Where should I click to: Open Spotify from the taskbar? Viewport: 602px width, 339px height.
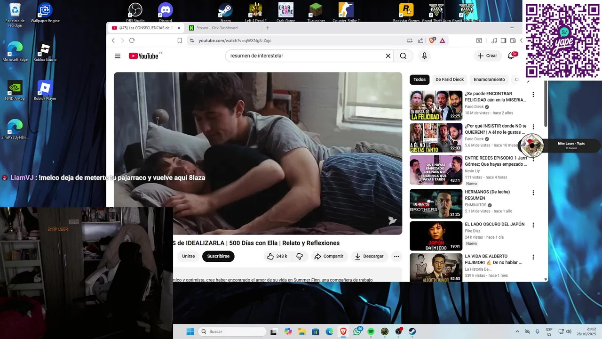coord(371,331)
